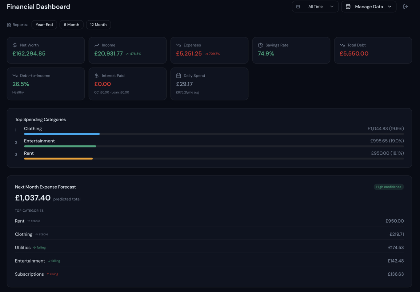Viewport: 420px width, 292px height.
Task: Open the 12 Month report
Action: click(98, 25)
